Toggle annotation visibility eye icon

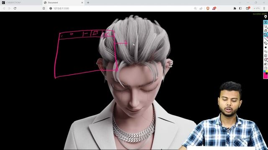tap(265, 22)
